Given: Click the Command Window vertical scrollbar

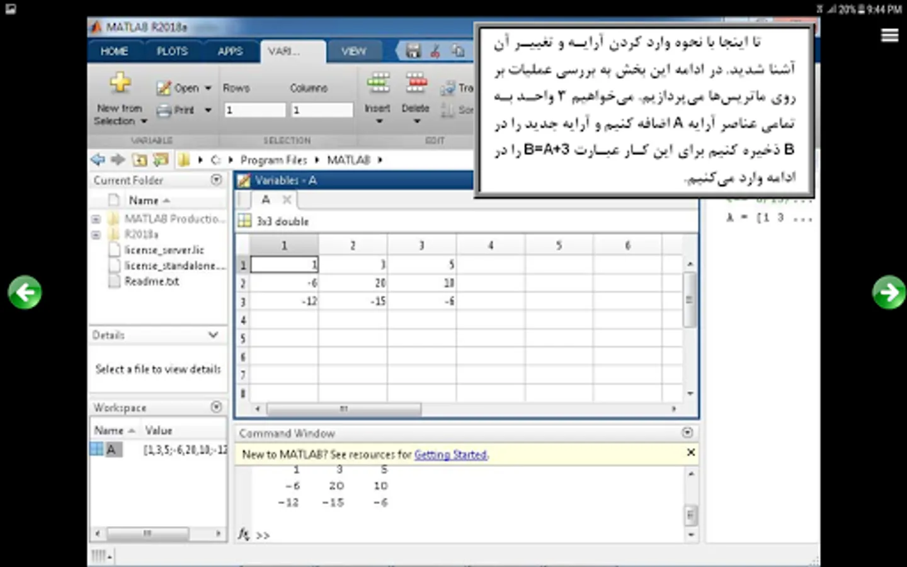Looking at the screenshot, I should 690,515.
